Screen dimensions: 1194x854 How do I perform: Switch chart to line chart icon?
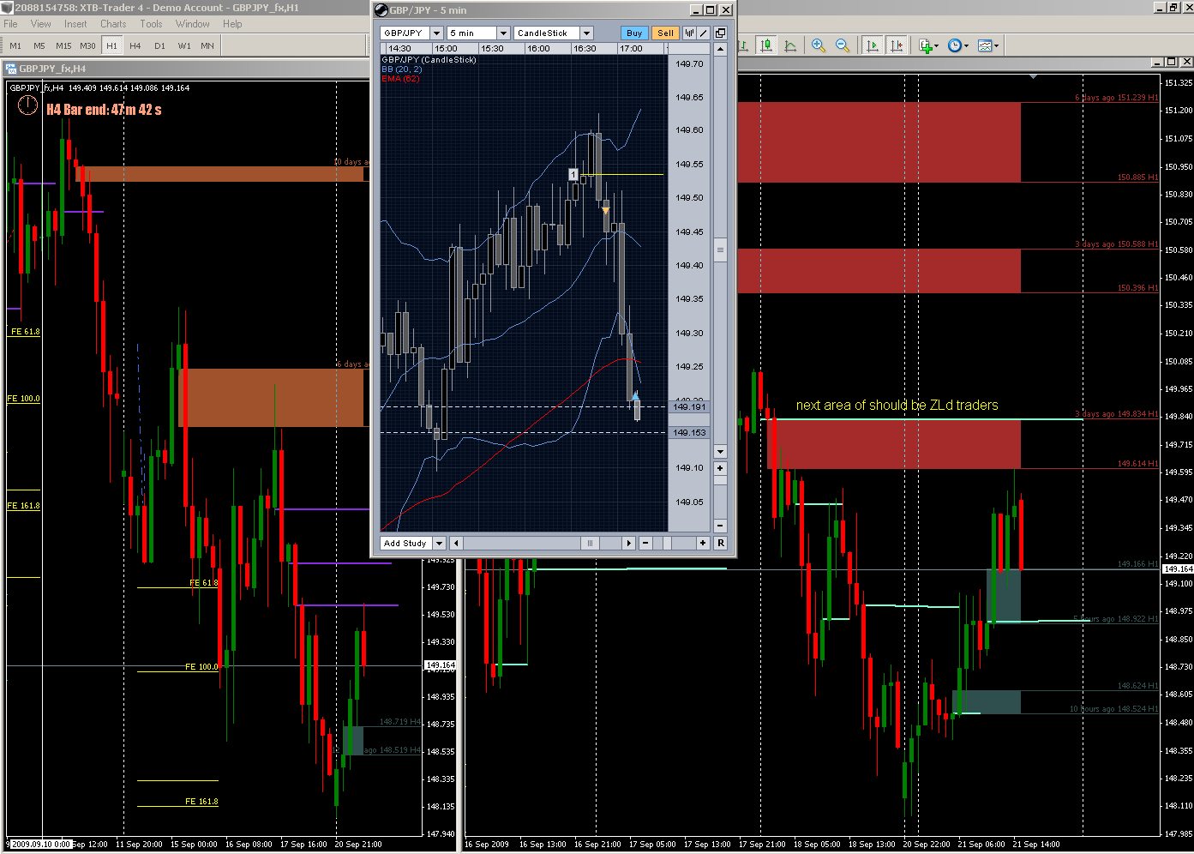coord(790,45)
